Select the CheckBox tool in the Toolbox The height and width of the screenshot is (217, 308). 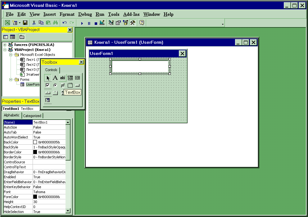pos(48,85)
